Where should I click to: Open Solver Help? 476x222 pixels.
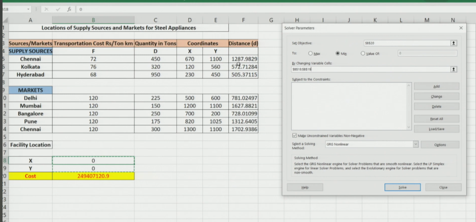[x=305, y=187]
